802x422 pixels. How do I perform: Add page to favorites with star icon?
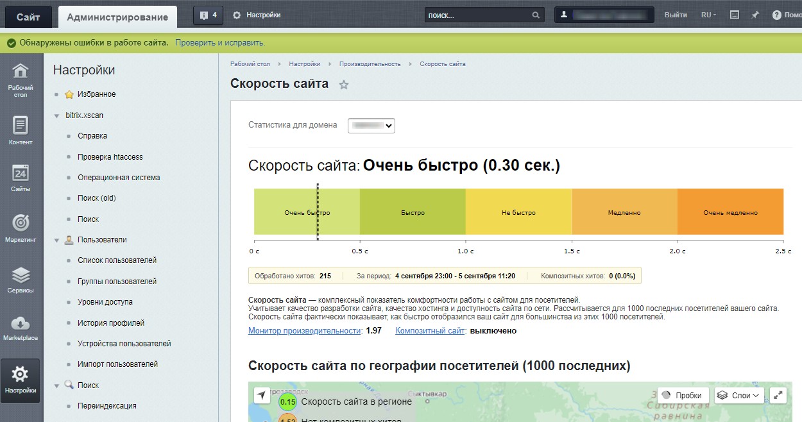coord(344,85)
